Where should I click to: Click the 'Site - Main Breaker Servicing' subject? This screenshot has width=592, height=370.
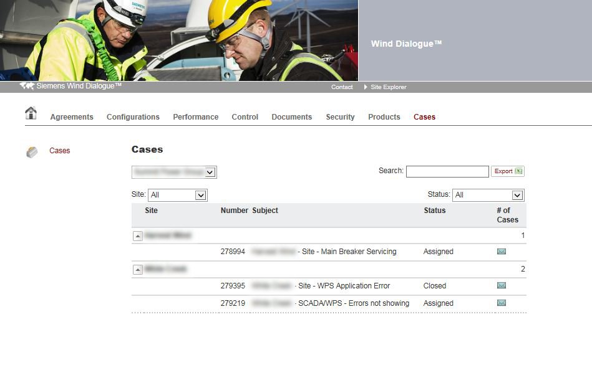click(349, 252)
